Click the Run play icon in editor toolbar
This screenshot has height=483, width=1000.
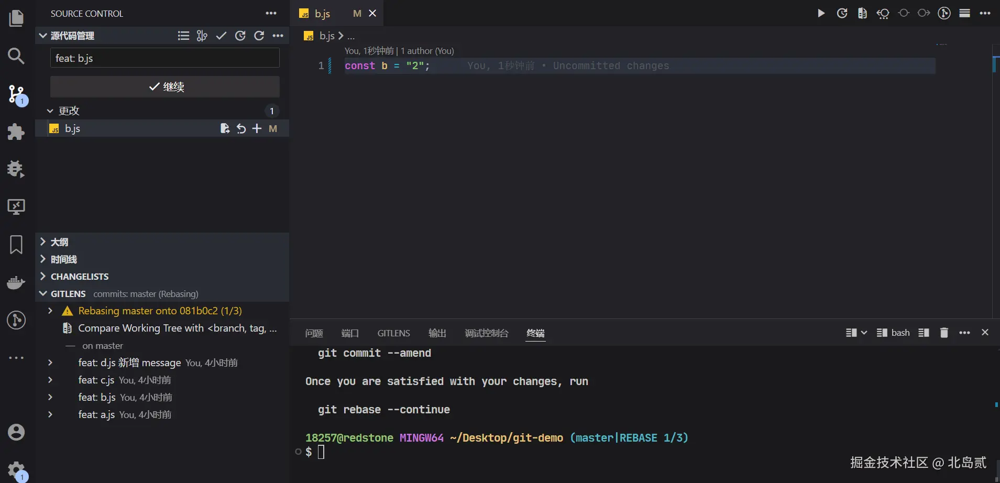click(821, 14)
